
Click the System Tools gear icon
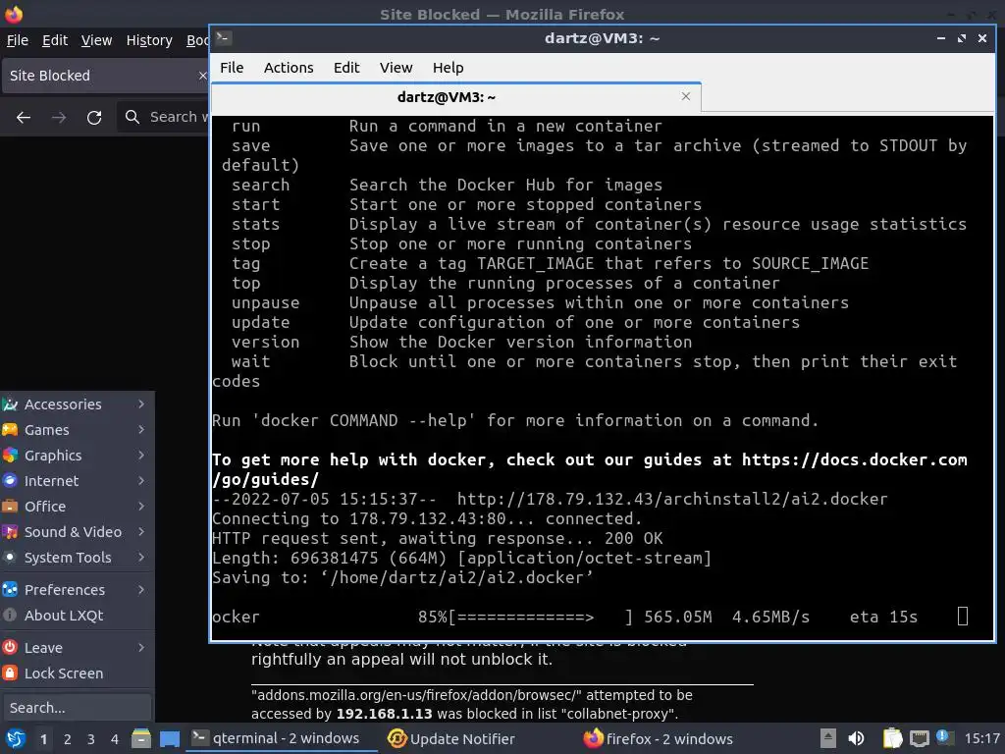point(10,558)
